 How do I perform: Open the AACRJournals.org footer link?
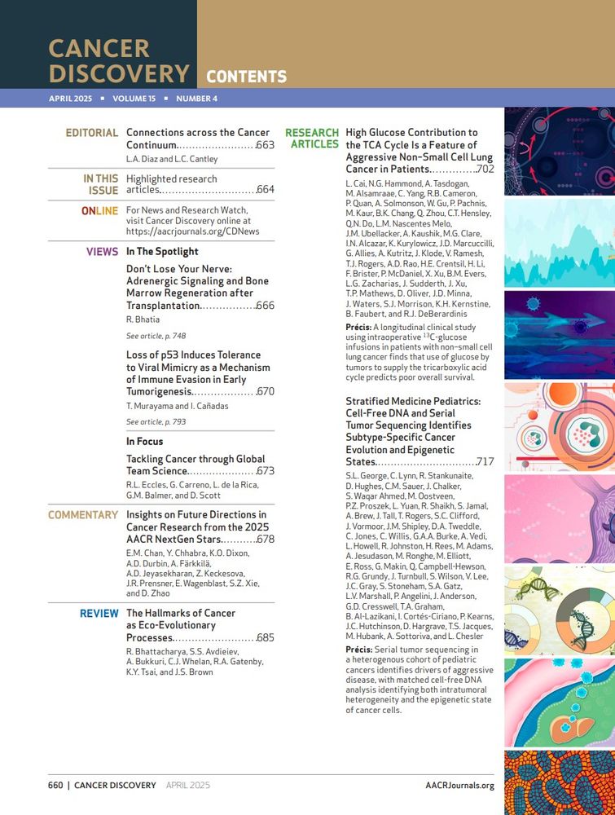point(459,786)
